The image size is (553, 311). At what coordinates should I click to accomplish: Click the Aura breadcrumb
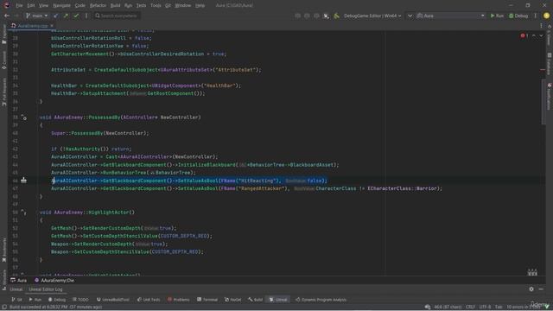[x=19, y=280]
